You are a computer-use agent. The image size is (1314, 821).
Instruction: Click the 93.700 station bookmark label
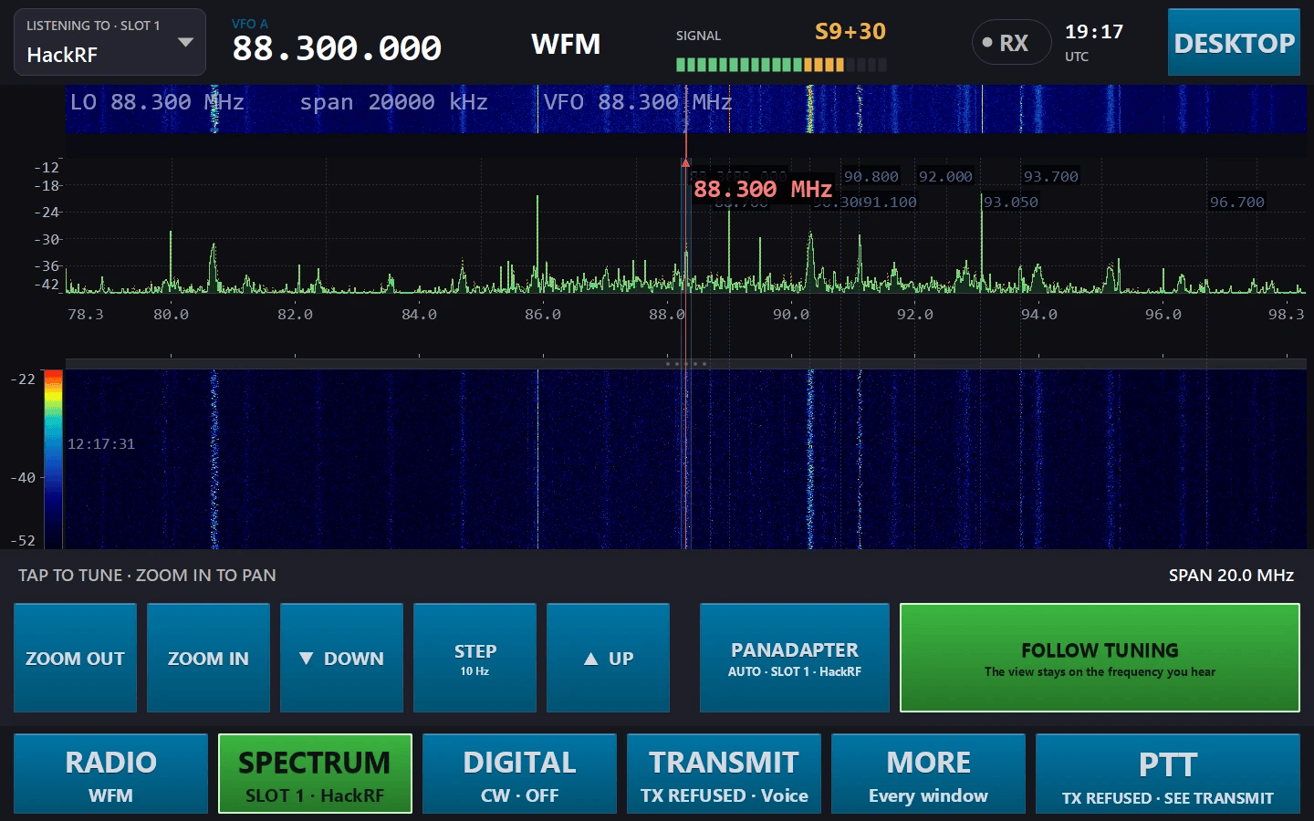(1050, 177)
